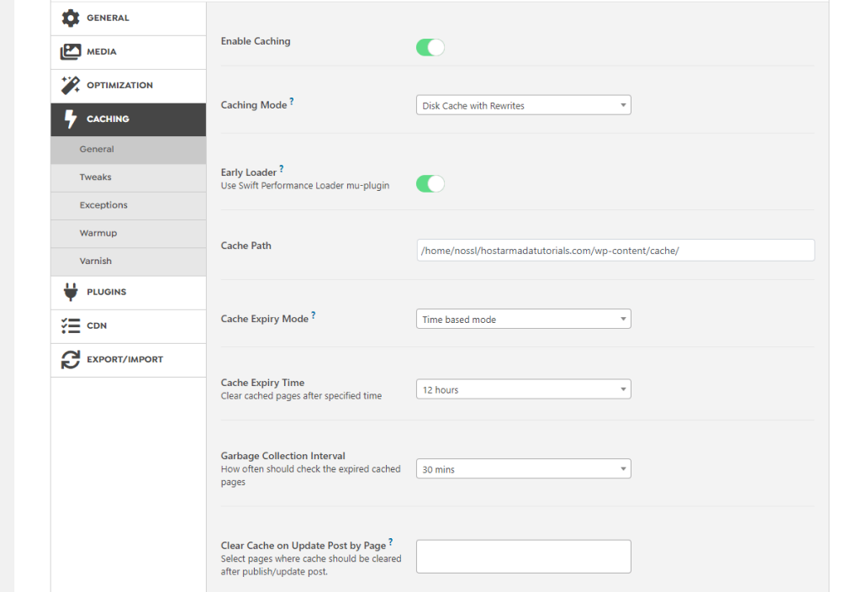Click the Export/Import refresh arrows icon
The width and height of the screenshot is (861, 592).
pos(71,360)
